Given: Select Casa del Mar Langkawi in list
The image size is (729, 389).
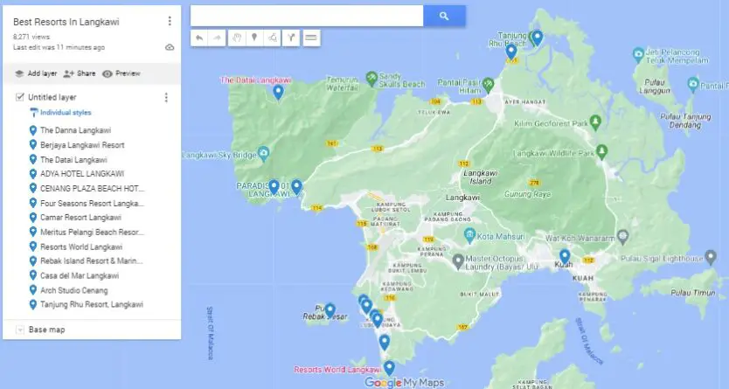Looking at the screenshot, I should pos(80,275).
